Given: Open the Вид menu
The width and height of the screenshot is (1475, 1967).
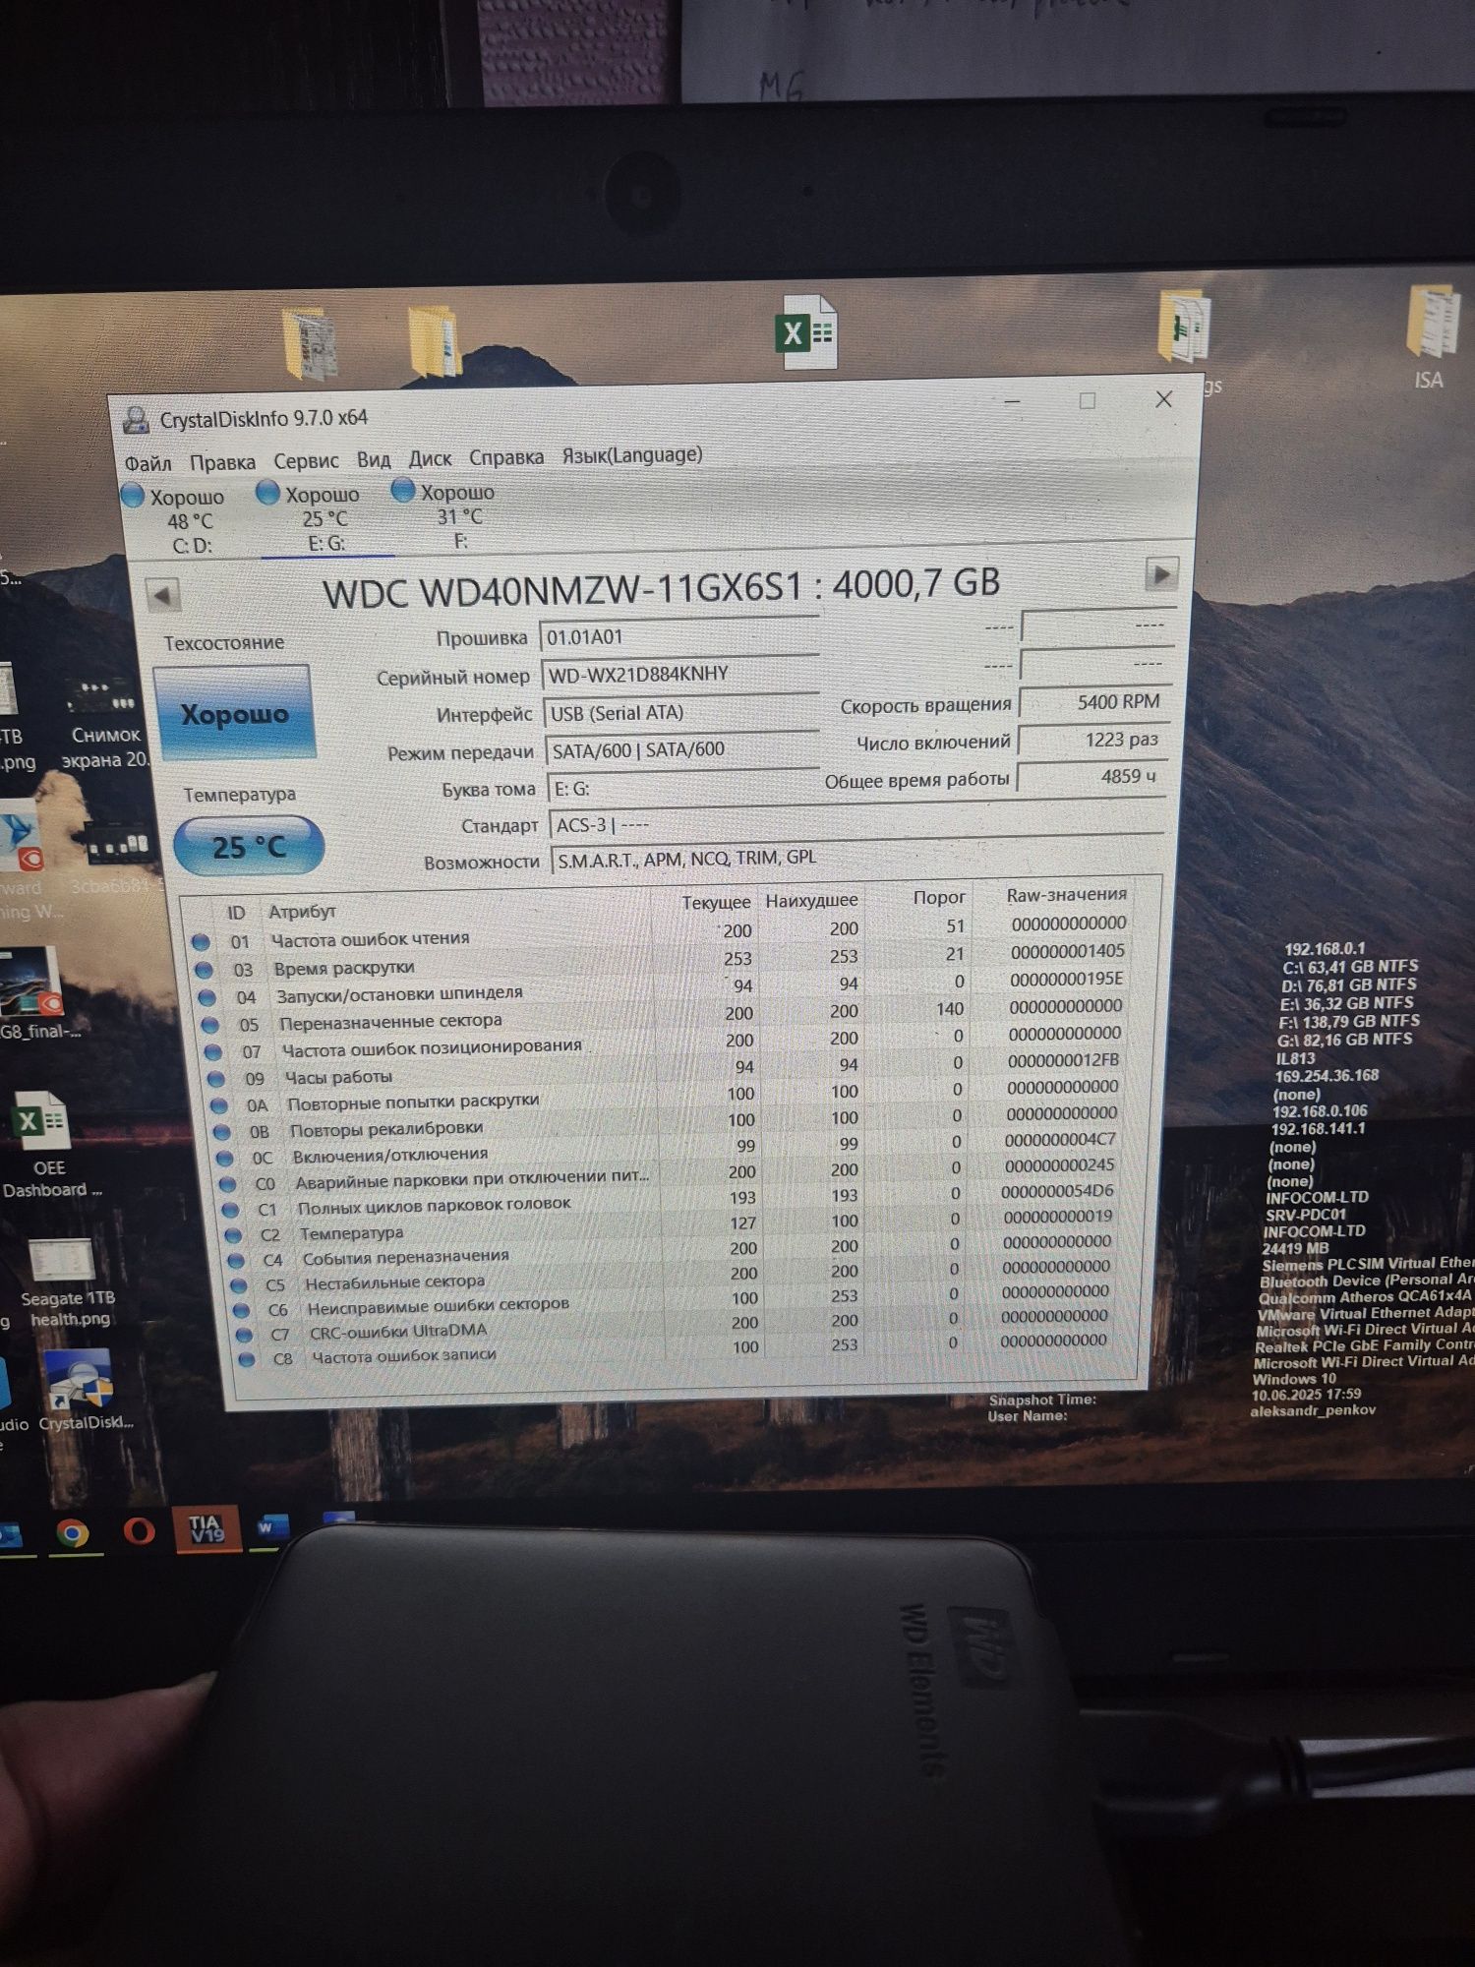Looking at the screenshot, I should (x=374, y=460).
